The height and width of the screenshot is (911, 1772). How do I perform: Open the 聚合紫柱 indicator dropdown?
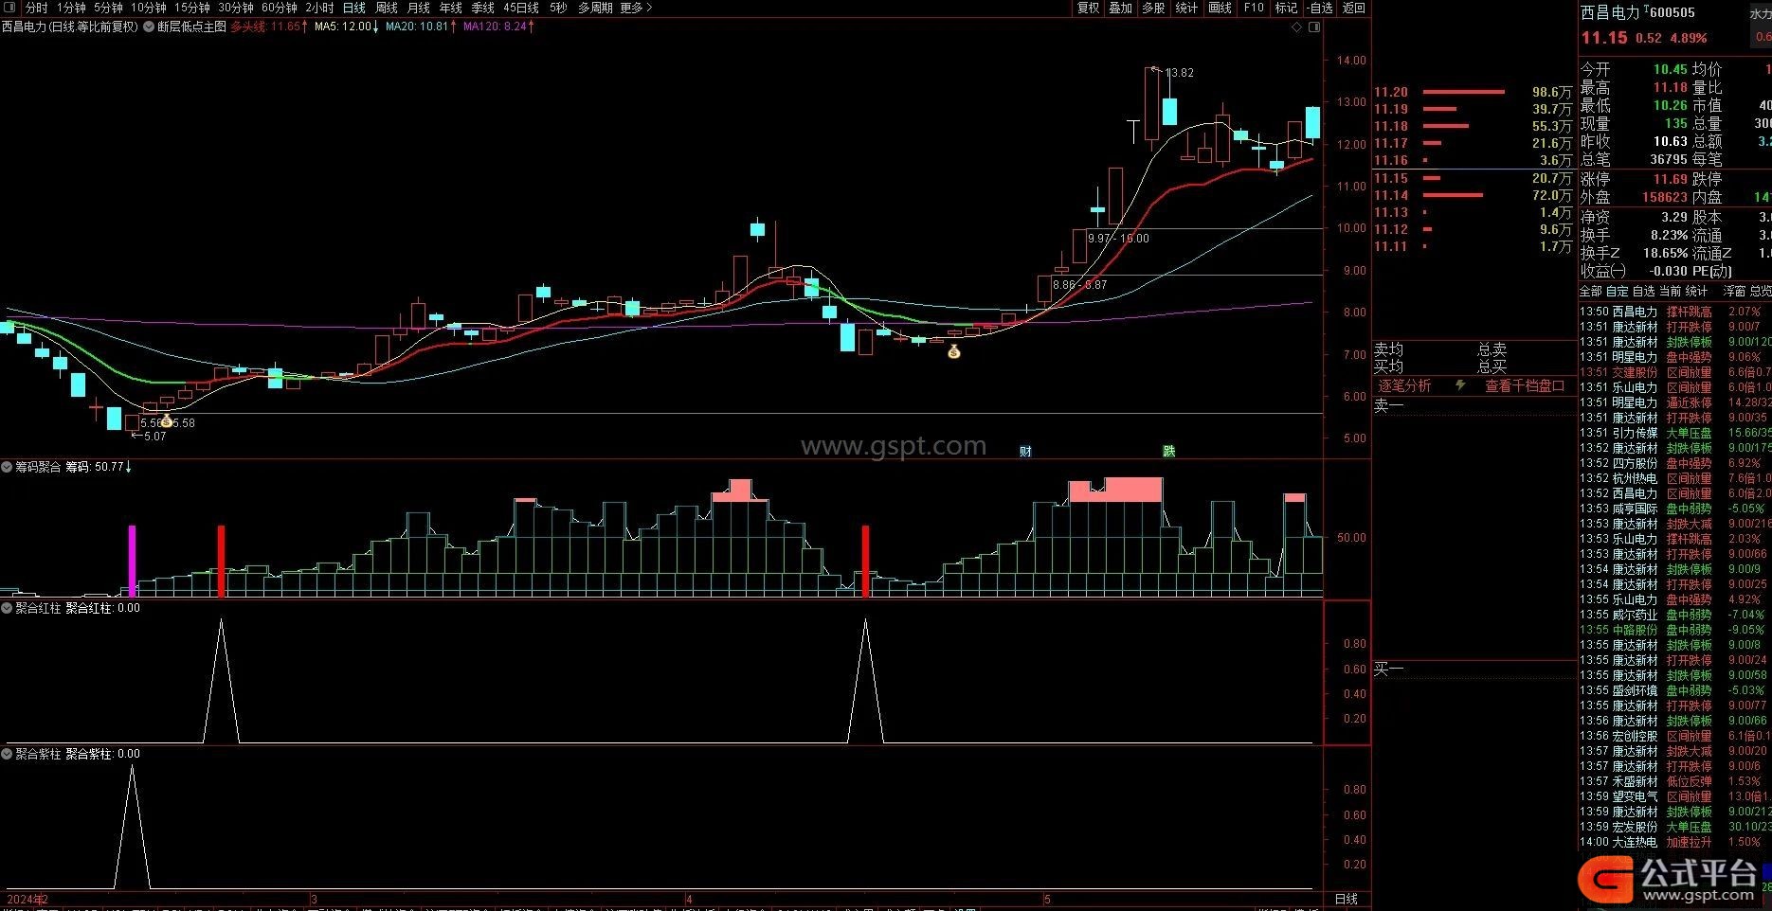pyautogui.click(x=7, y=754)
